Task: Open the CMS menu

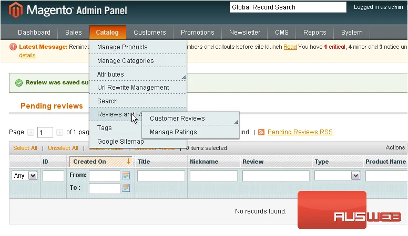Action: (x=282, y=33)
